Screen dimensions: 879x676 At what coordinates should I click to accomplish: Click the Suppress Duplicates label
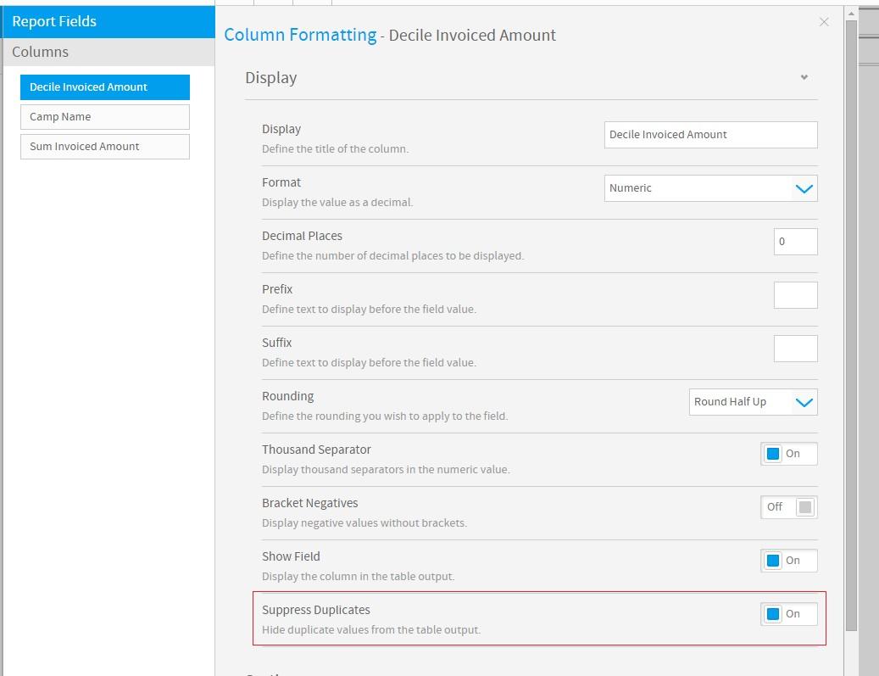(x=315, y=610)
